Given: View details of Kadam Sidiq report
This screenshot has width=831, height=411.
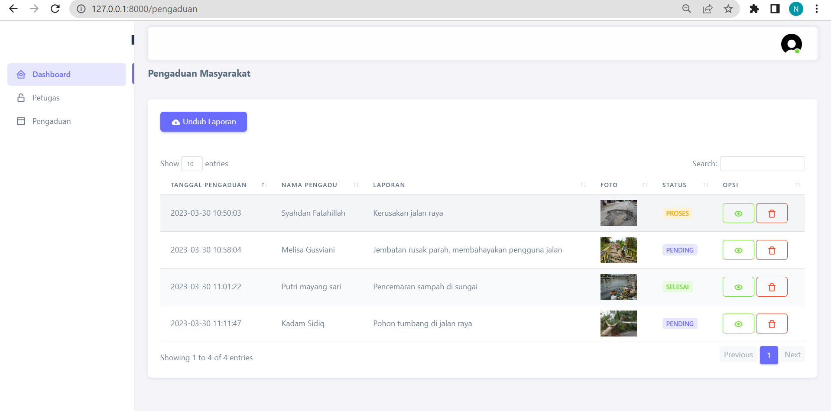Looking at the screenshot, I should (738, 324).
